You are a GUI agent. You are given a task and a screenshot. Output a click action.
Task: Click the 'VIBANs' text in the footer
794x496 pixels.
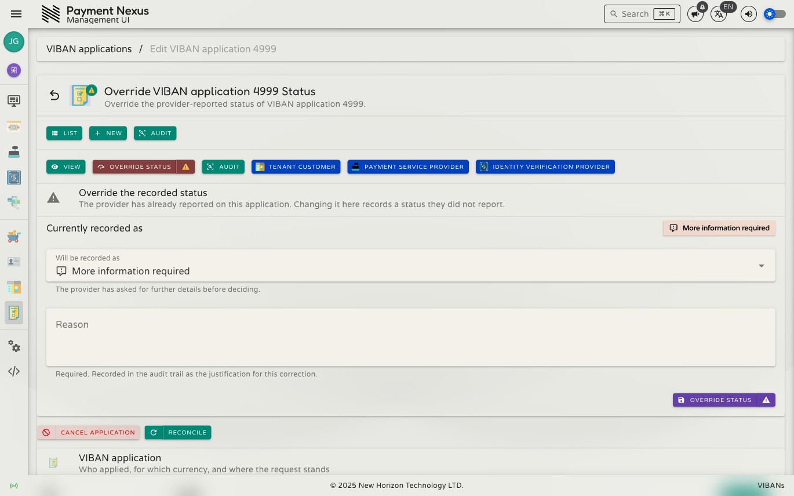tap(771, 486)
